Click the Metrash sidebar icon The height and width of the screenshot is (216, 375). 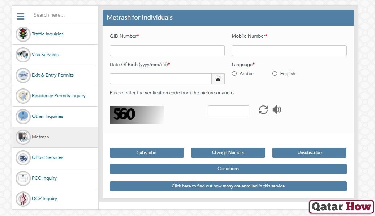(23, 137)
